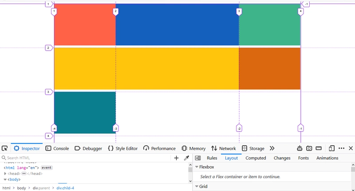Open the Style Editor panel
This screenshot has height=191, width=355.
click(x=123, y=148)
